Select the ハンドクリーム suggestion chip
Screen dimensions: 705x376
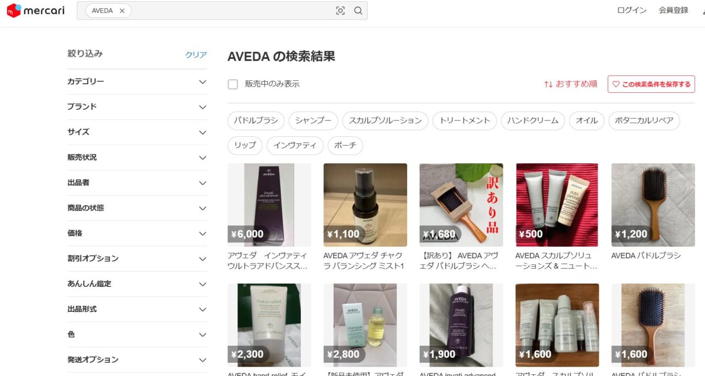pos(533,120)
